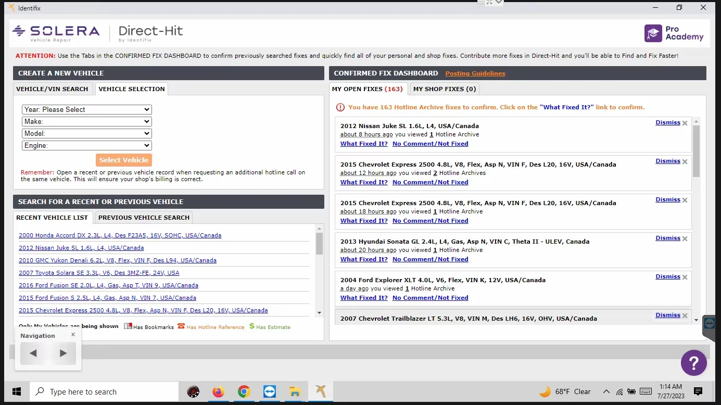Switch to the My Shop Fixes tab
Viewport: 721px width, 405px height.
(445, 89)
